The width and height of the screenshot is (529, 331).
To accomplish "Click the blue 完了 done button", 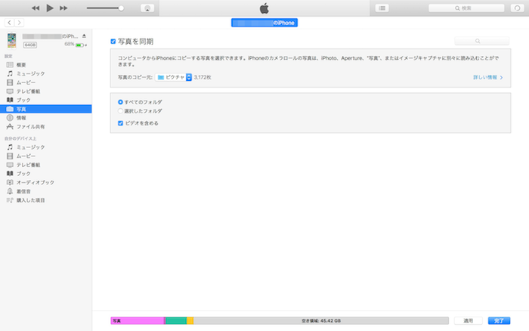I will [x=499, y=320].
